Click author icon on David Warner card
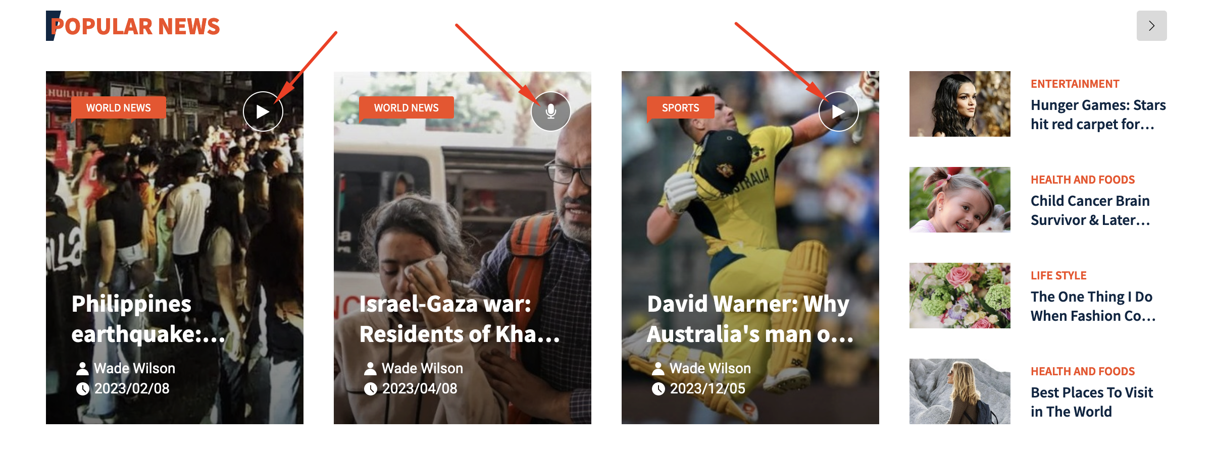The height and width of the screenshot is (459, 1215). pyautogui.click(x=658, y=369)
